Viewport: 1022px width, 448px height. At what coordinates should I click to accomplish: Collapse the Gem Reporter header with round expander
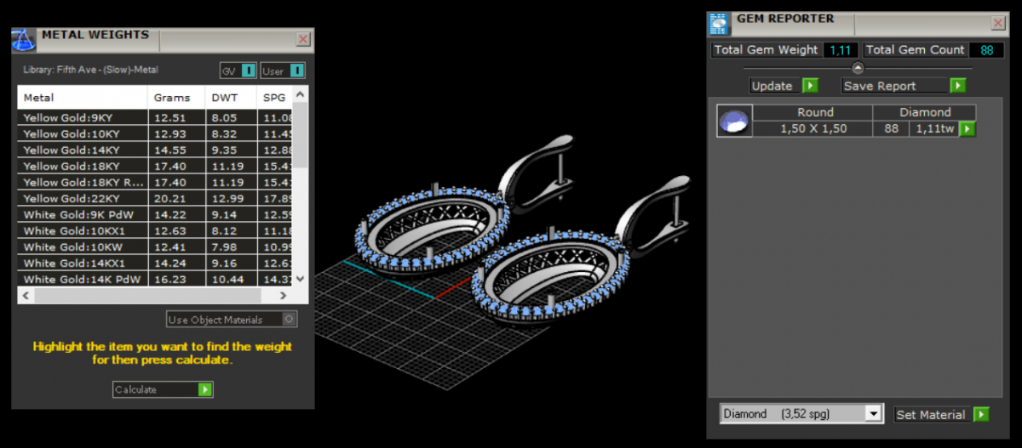click(858, 68)
